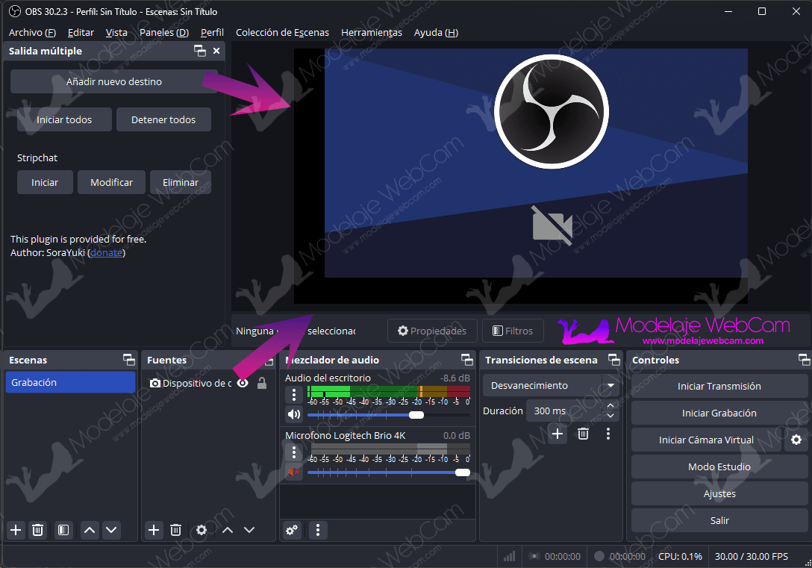Open the Paneles menu
812x568 pixels.
(x=164, y=33)
